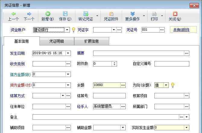202x133 pixels.
Task: Close the 凭证信息 window
Action: click(194, 6)
